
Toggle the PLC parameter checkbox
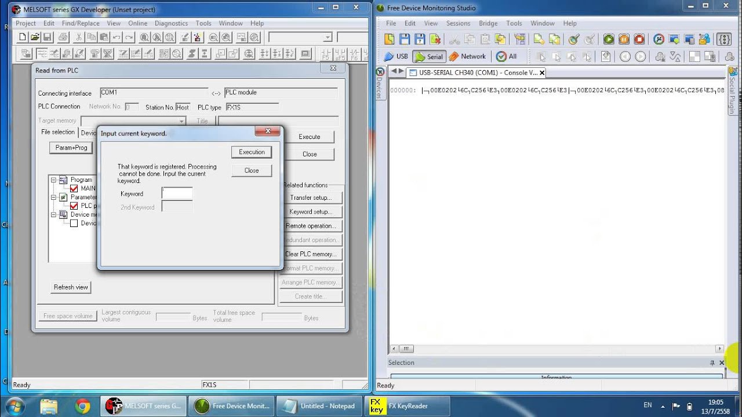coord(74,206)
